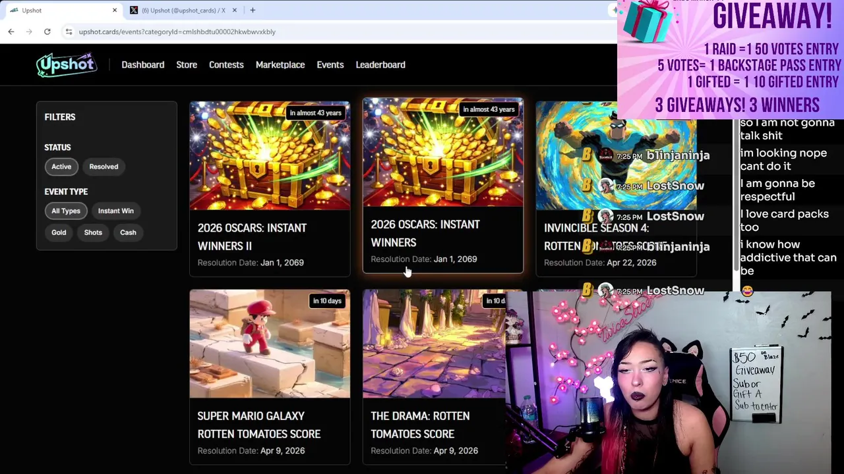Open the Leaderboard nav link
The image size is (844, 474).
click(380, 65)
